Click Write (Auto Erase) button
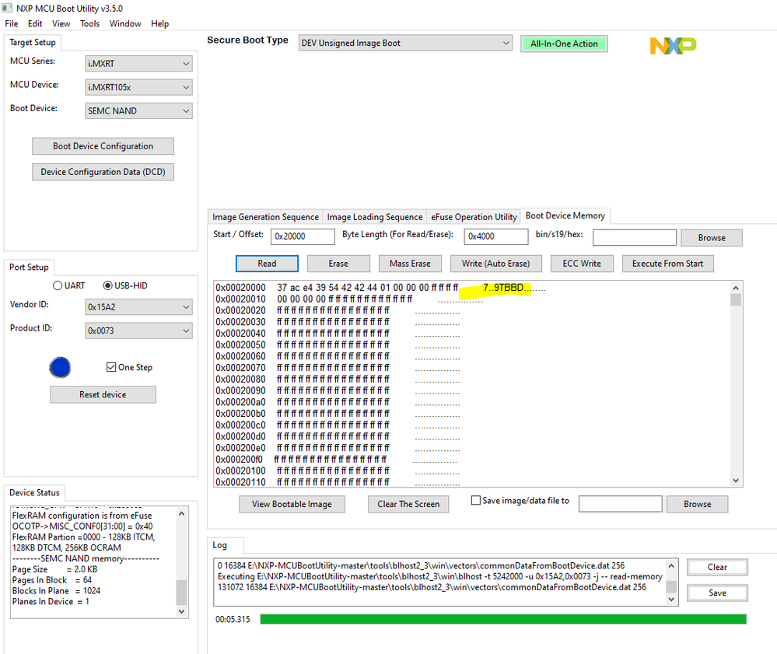Image resolution: width=777 pixels, height=654 pixels. 496,264
